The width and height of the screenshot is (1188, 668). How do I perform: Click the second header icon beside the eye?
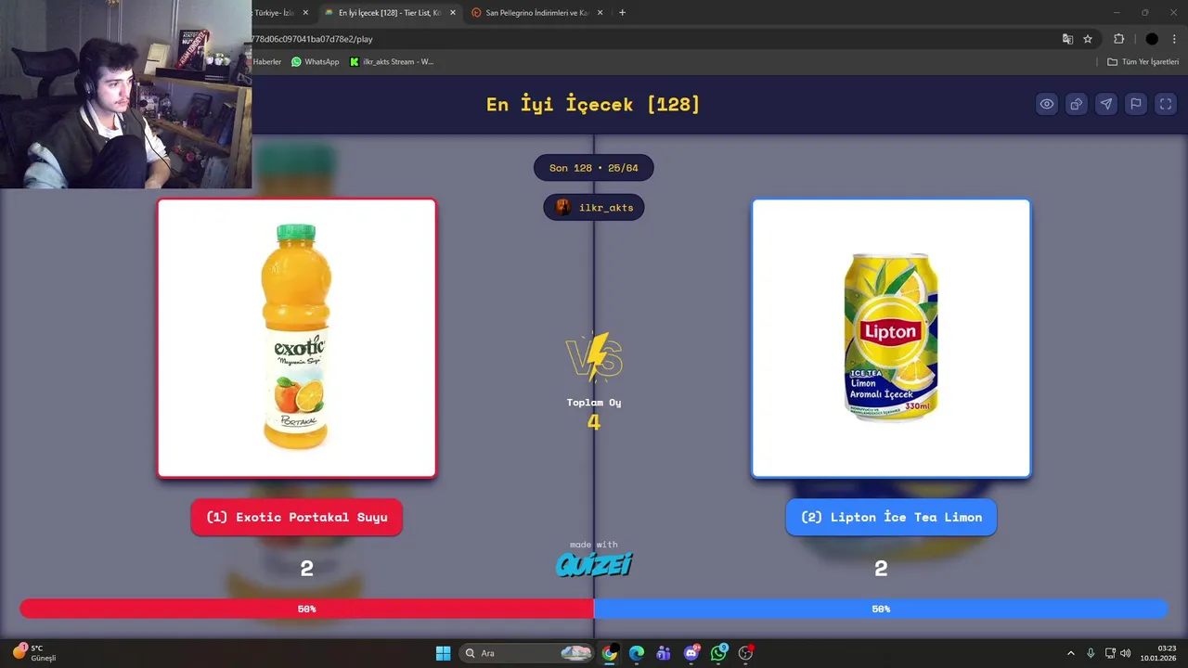pyautogui.click(x=1077, y=104)
